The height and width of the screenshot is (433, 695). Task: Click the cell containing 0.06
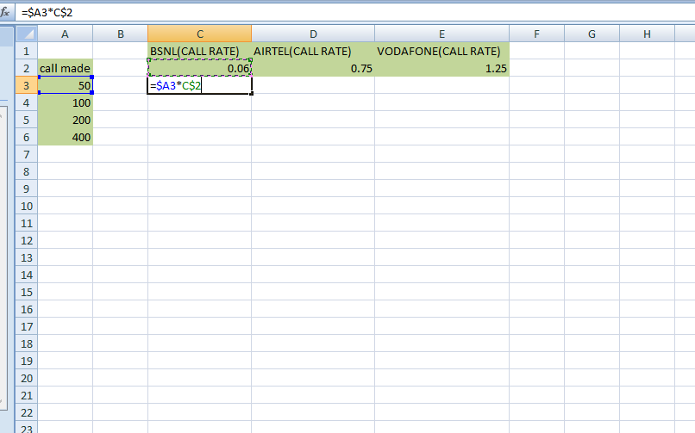[200, 69]
